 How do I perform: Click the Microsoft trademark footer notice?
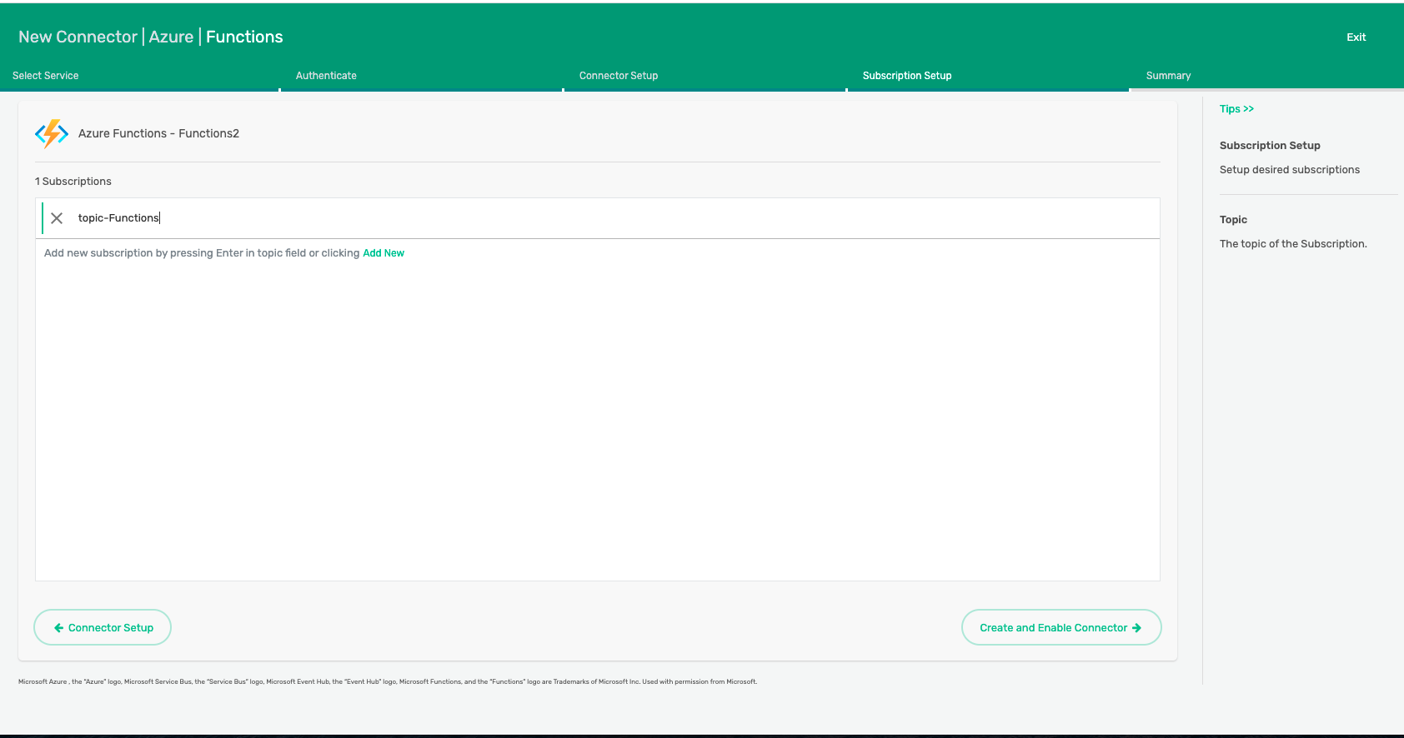pyautogui.click(x=388, y=681)
